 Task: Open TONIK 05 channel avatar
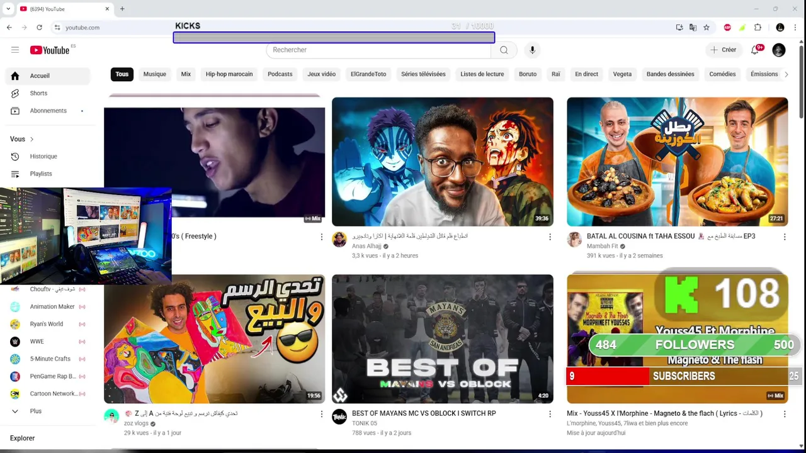pyautogui.click(x=339, y=417)
